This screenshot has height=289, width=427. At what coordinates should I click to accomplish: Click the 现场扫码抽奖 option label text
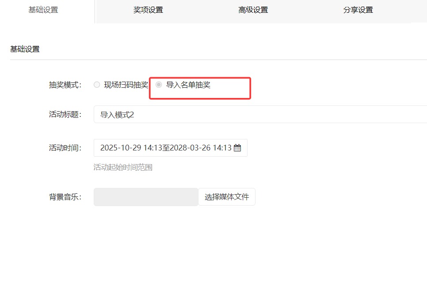(126, 85)
